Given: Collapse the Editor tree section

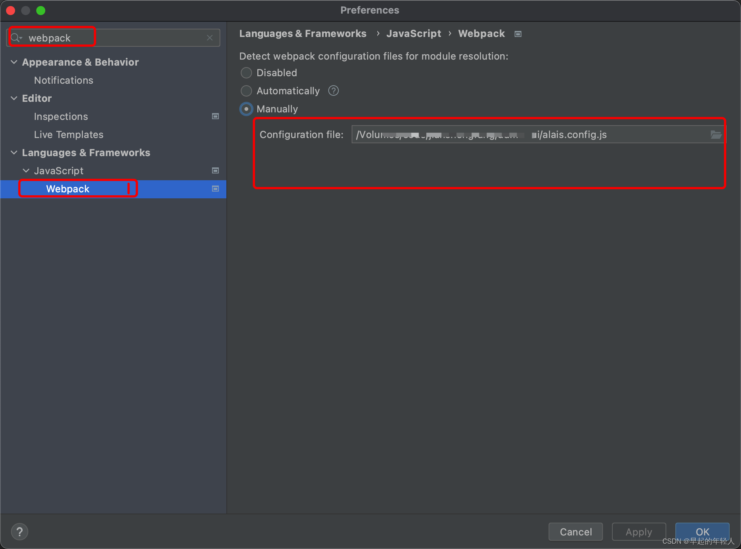Looking at the screenshot, I should (x=14, y=98).
